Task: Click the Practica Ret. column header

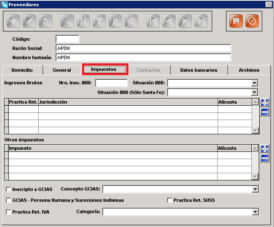Action: click(24, 102)
